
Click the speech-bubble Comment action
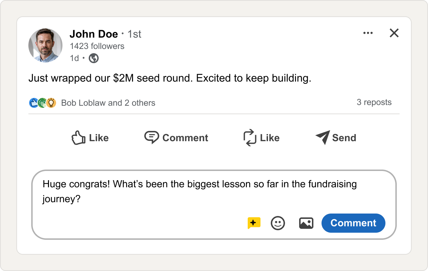176,138
